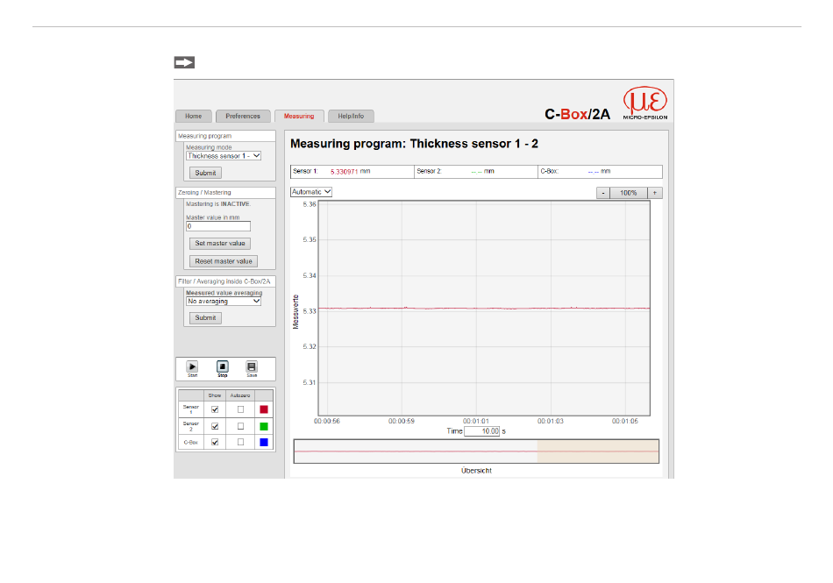Click the Micro-Epsilon logo

(645, 103)
